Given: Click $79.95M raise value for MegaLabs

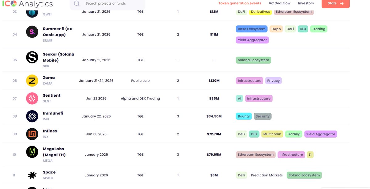Looking at the screenshot, I should pos(214,155).
